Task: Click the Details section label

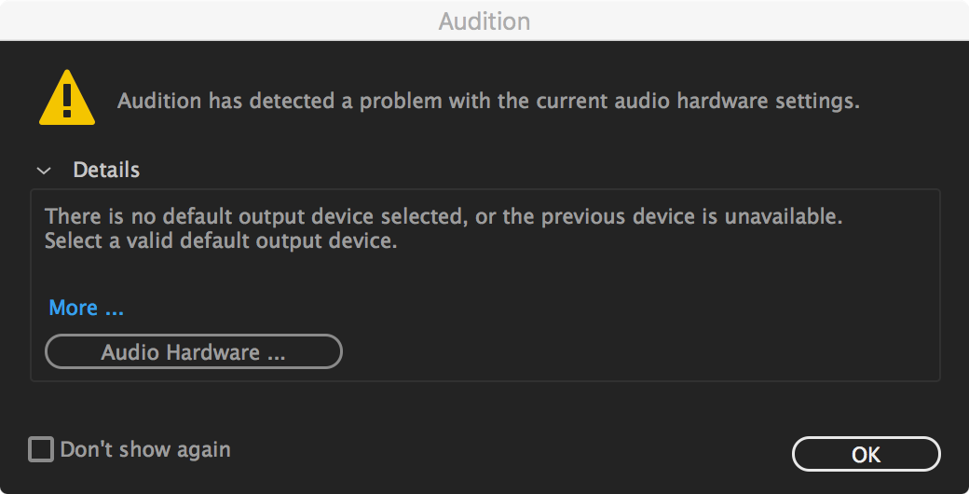Action: tap(106, 171)
